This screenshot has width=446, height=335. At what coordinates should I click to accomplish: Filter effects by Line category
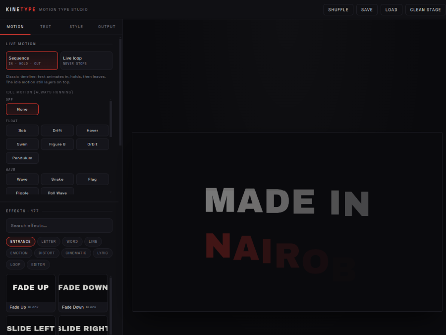point(93,242)
